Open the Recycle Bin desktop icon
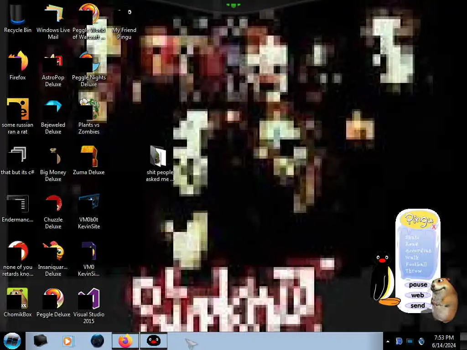Screen dimensions: 467x350 coord(17,19)
